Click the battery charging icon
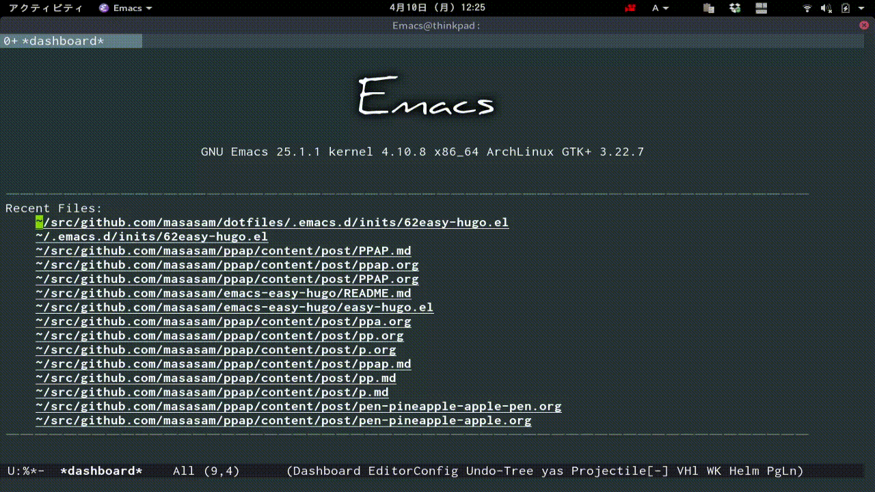Image resolution: width=875 pixels, height=492 pixels. tap(846, 8)
